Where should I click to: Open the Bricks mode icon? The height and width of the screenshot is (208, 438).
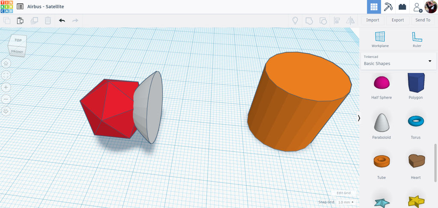402,7
